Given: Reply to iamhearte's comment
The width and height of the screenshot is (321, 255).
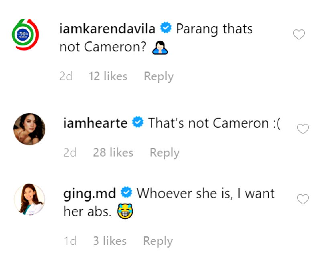Looking at the screenshot, I should (x=165, y=153).
